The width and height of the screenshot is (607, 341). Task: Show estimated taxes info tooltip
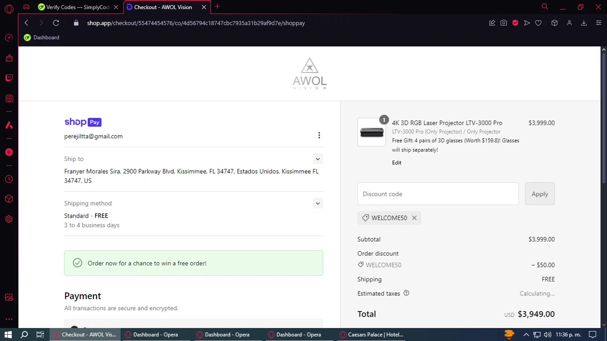pyautogui.click(x=406, y=293)
